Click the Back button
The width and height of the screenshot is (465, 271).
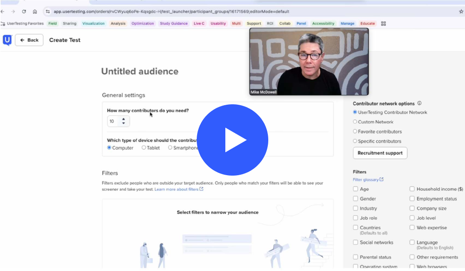pos(29,40)
